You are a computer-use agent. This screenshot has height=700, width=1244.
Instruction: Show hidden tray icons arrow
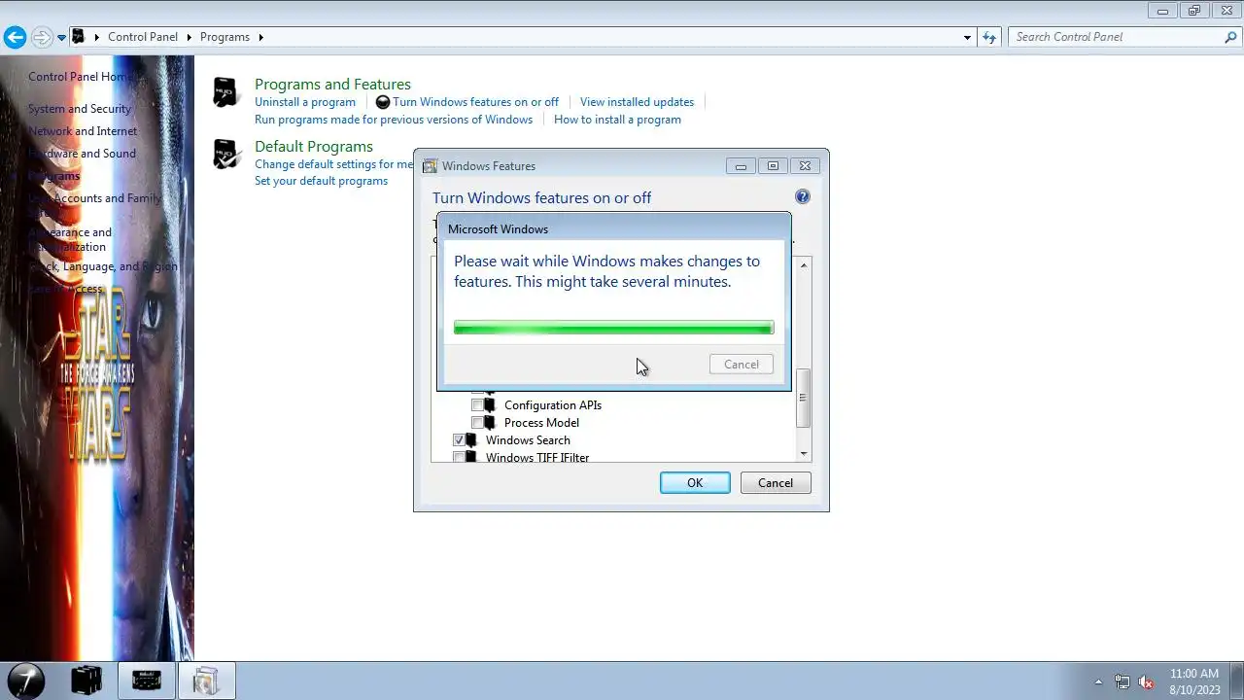(x=1098, y=682)
